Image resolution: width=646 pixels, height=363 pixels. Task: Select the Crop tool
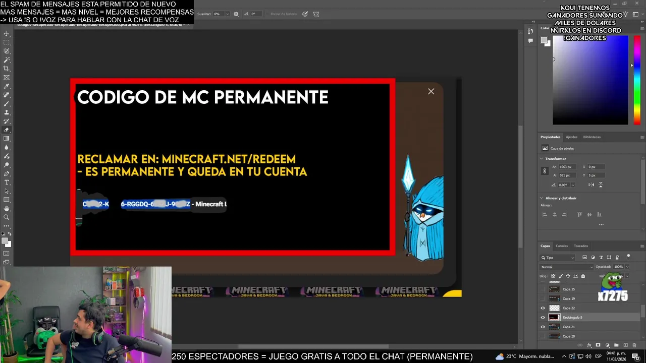7,68
